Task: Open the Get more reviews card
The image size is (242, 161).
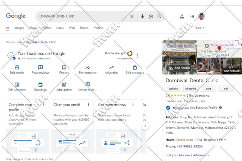Action: [x=117, y=126]
